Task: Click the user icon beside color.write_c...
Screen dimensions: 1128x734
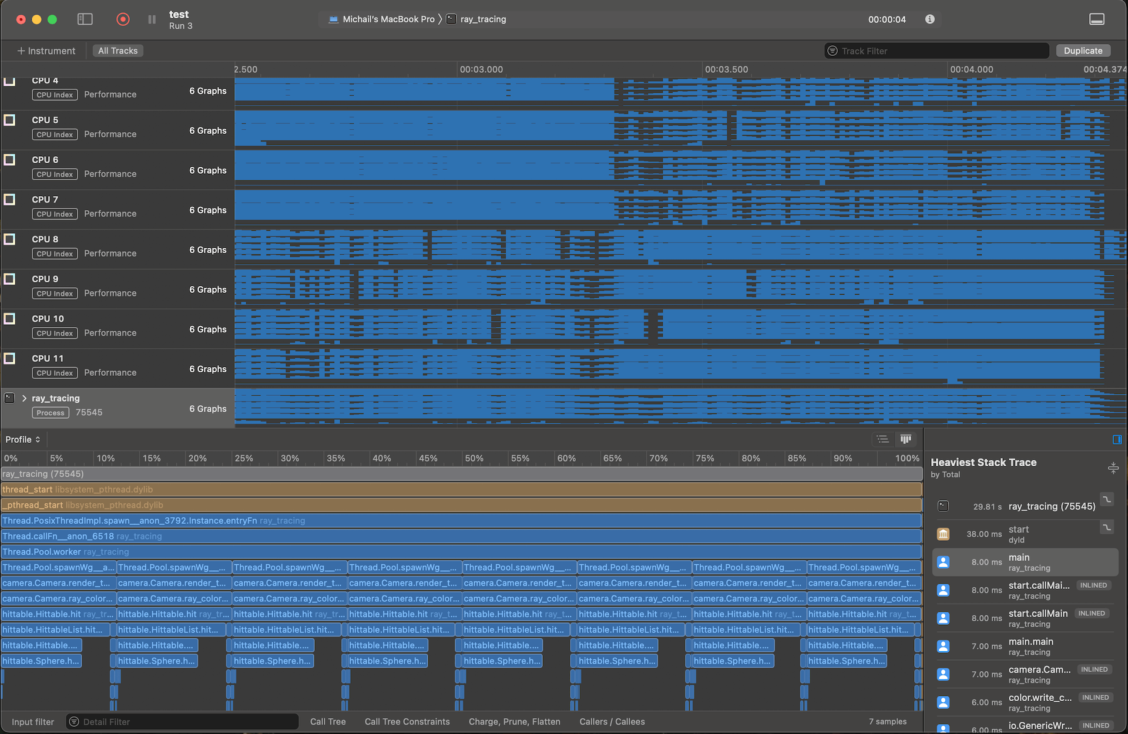Action: [943, 702]
